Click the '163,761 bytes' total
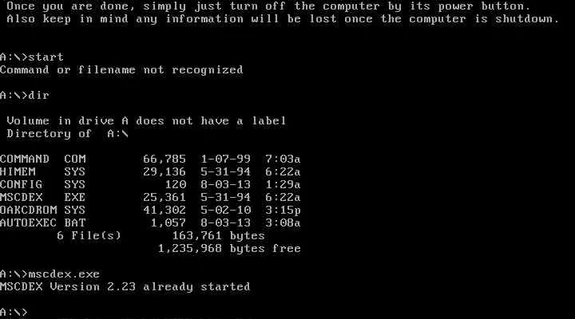The image size is (575, 319). (219, 236)
